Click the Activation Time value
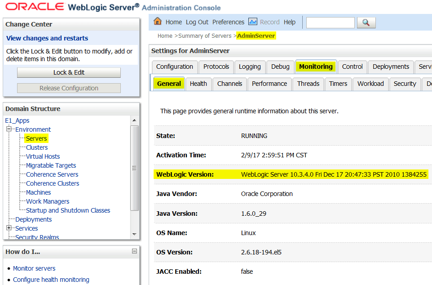Viewport: 432px width, 285px height. (x=274, y=155)
